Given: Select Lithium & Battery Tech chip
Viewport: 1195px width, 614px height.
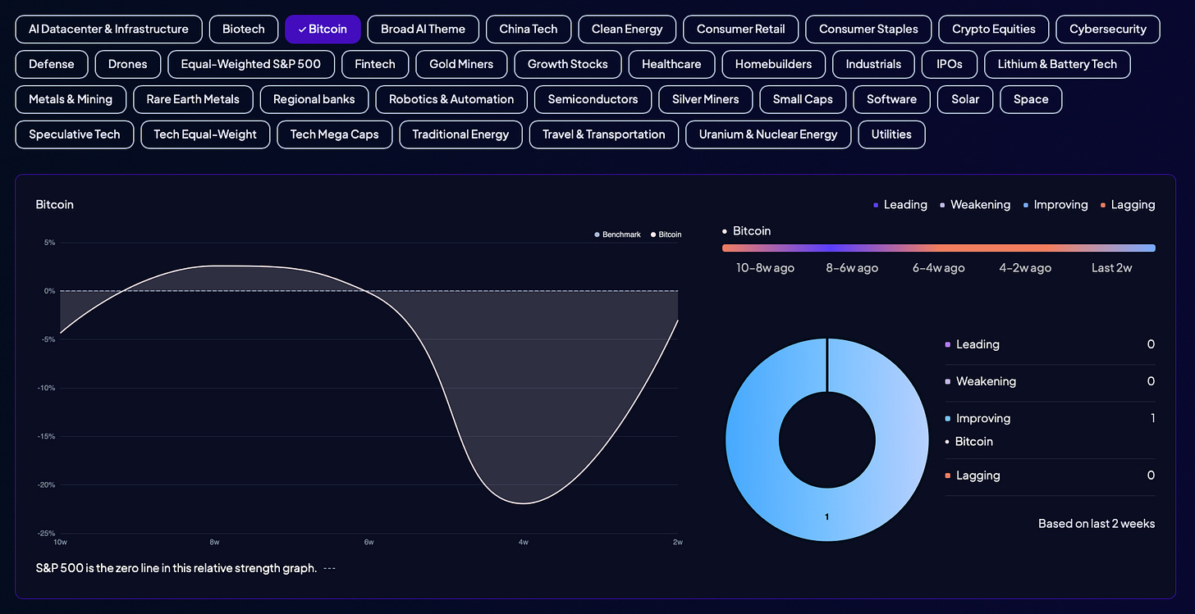Looking at the screenshot, I should pos(1057,64).
